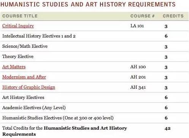
Task: Open the Critical Inquiry course link
Action: [x=18, y=26]
